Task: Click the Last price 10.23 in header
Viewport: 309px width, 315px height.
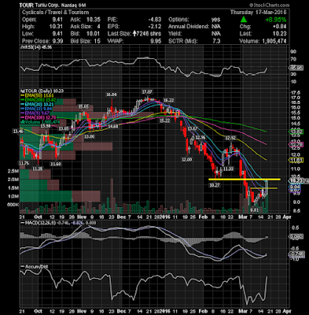Action: click(280, 34)
